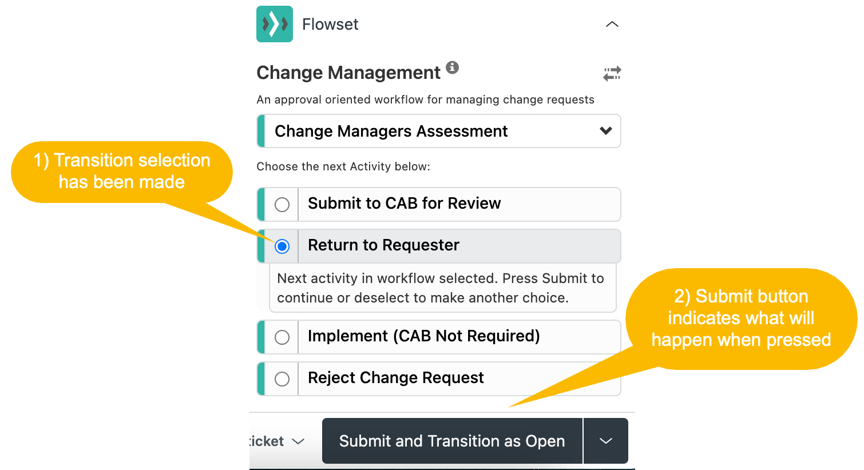Expand the ticket dropdown chevron
Screen dimensions: 864x470
[x=298, y=441]
